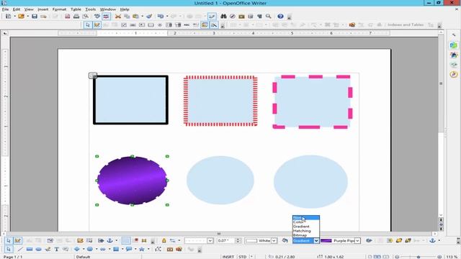Choose Color in fill style list
461x259 pixels.
(x=305, y=222)
